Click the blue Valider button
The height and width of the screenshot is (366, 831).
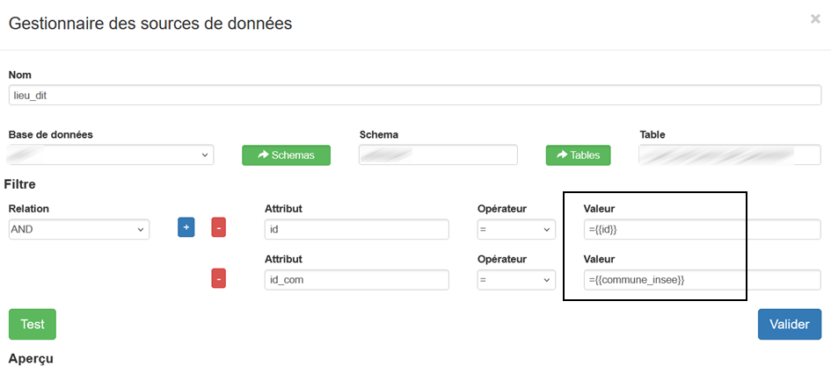pyautogui.click(x=789, y=324)
